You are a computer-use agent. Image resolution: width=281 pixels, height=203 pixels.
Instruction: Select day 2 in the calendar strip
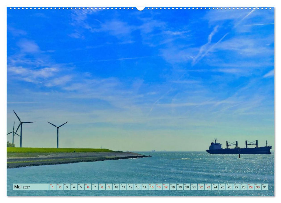60,187
